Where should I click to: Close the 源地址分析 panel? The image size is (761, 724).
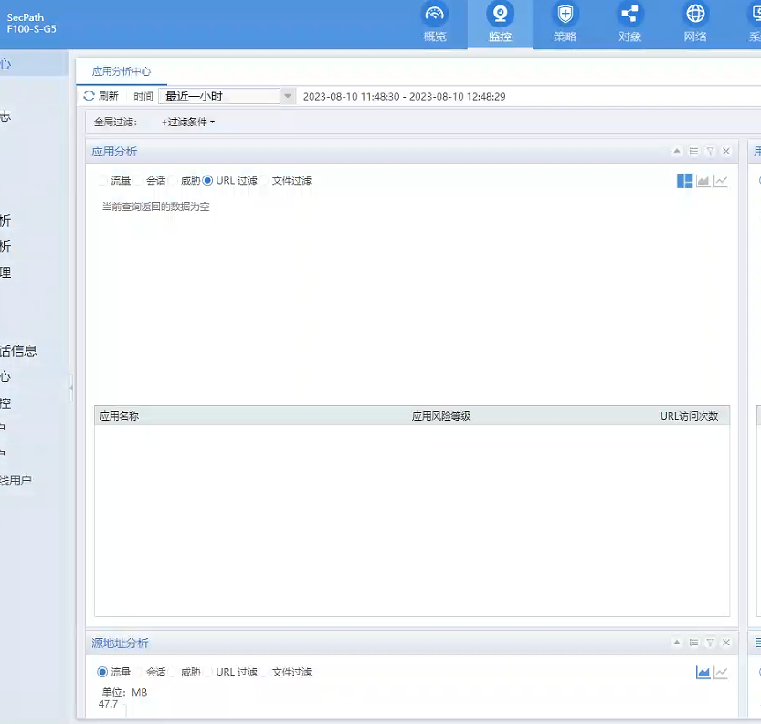click(x=726, y=643)
